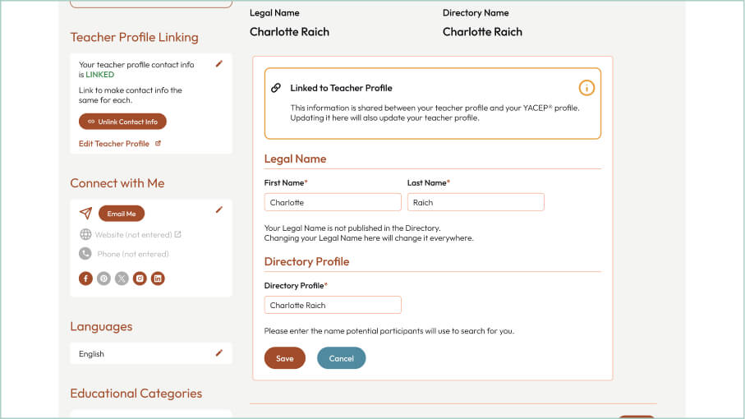Screen dimensions: 745x419
Task: Select the Directory Profile text field
Action: pyautogui.click(x=333, y=305)
